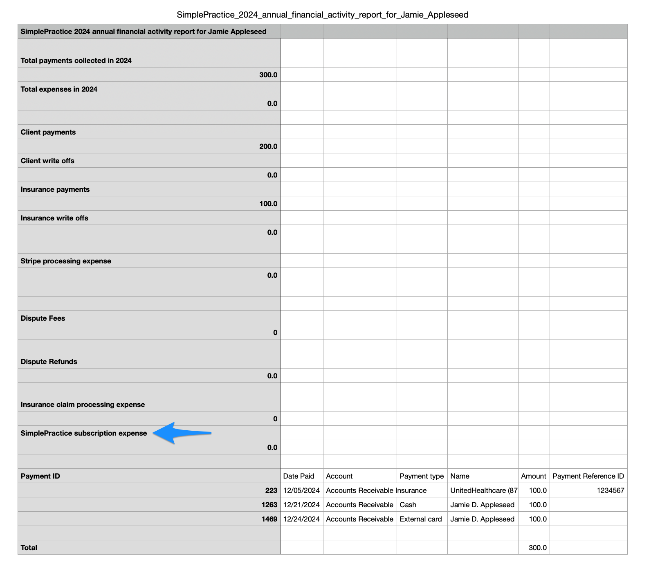651x562 pixels.
Task: Select the "Total expenses in 2024" label cell
Action: [59, 89]
